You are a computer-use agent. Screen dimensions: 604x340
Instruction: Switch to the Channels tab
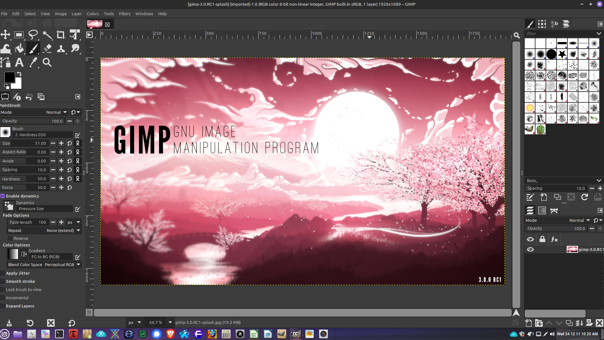(542, 210)
